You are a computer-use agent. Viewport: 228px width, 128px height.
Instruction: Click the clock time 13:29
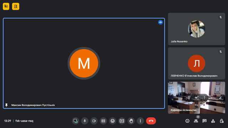pyautogui.click(x=7, y=121)
